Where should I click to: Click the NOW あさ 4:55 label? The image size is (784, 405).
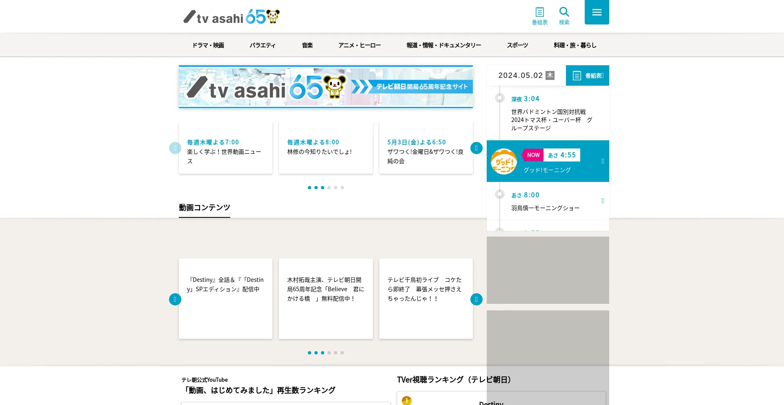coord(551,155)
